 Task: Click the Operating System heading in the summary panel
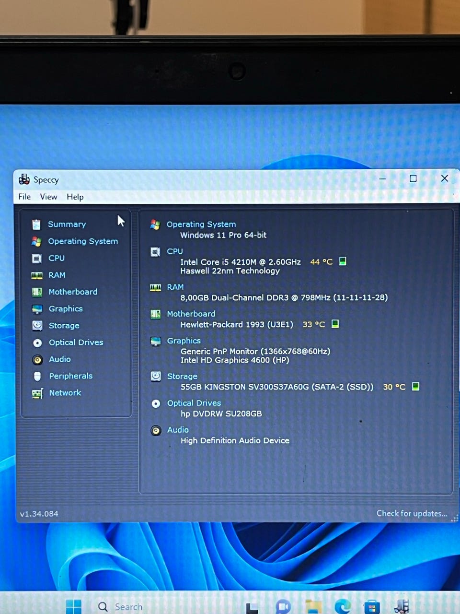pos(201,224)
